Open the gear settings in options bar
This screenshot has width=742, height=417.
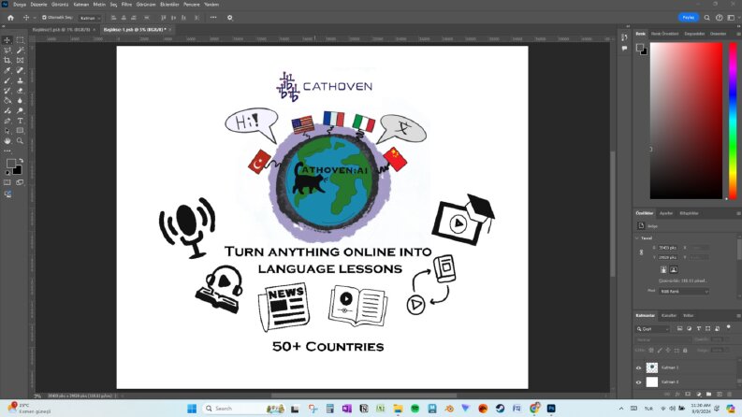230,18
